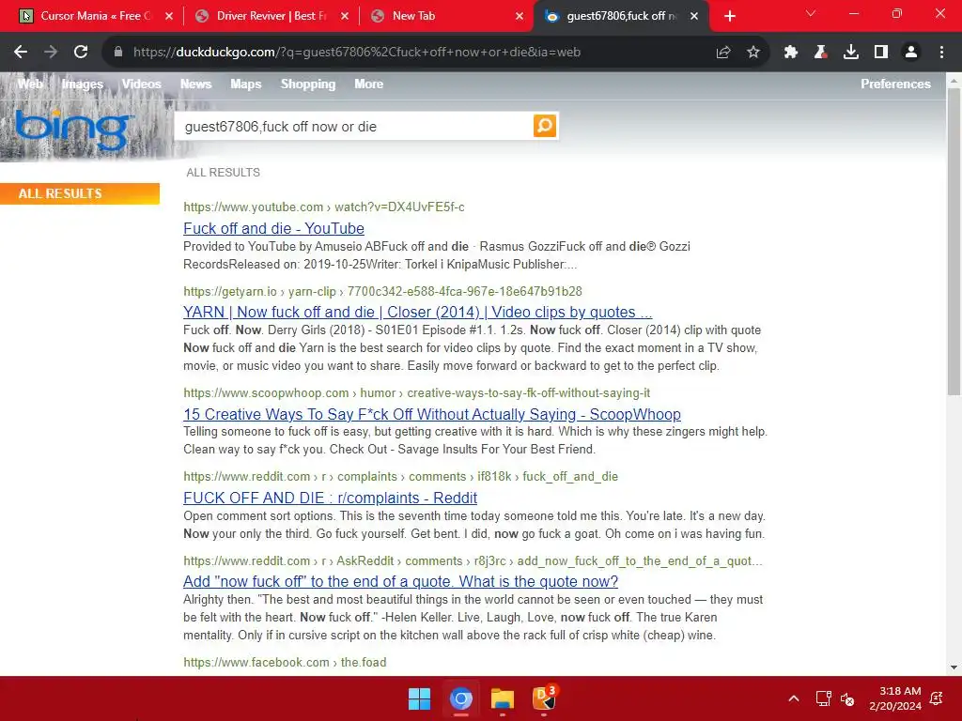Show hidden tray icons chevron
The width and height of the screenshot is (962, 721).
[x=793, y=698]
